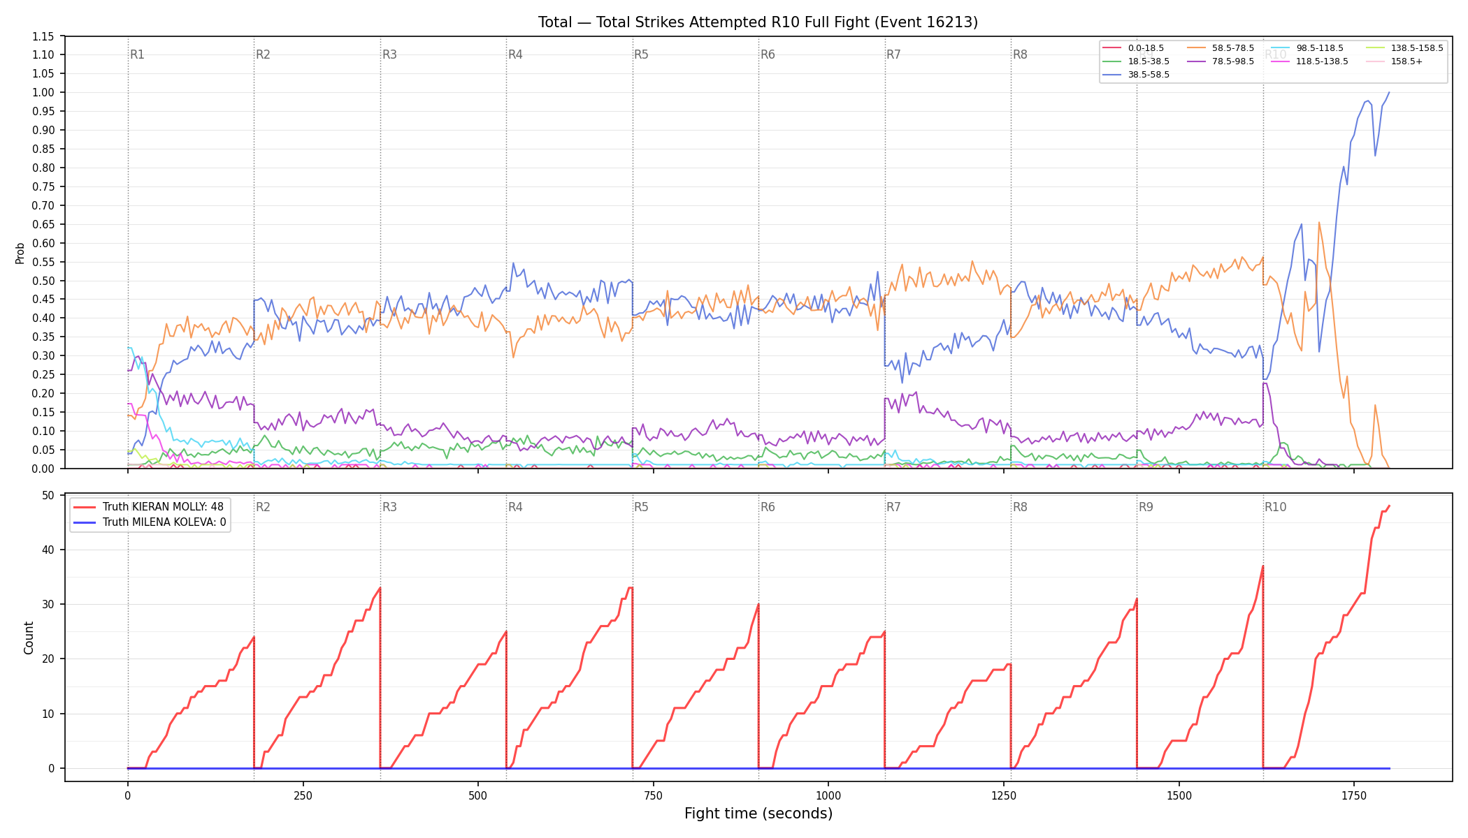The image size is (1468, 838).
Task: Click the R2 round label in top chart
Action: (263, 54)
